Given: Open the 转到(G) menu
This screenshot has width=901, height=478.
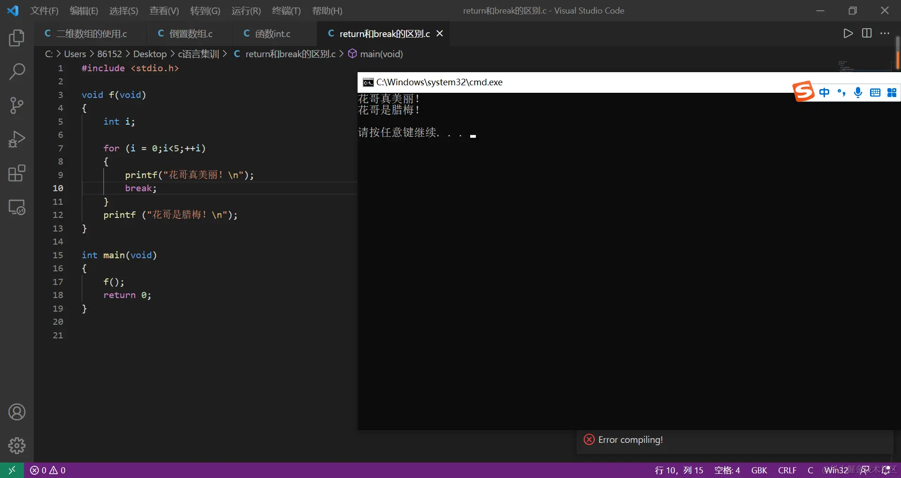Looking at the screenshot, I should point(205,10).
